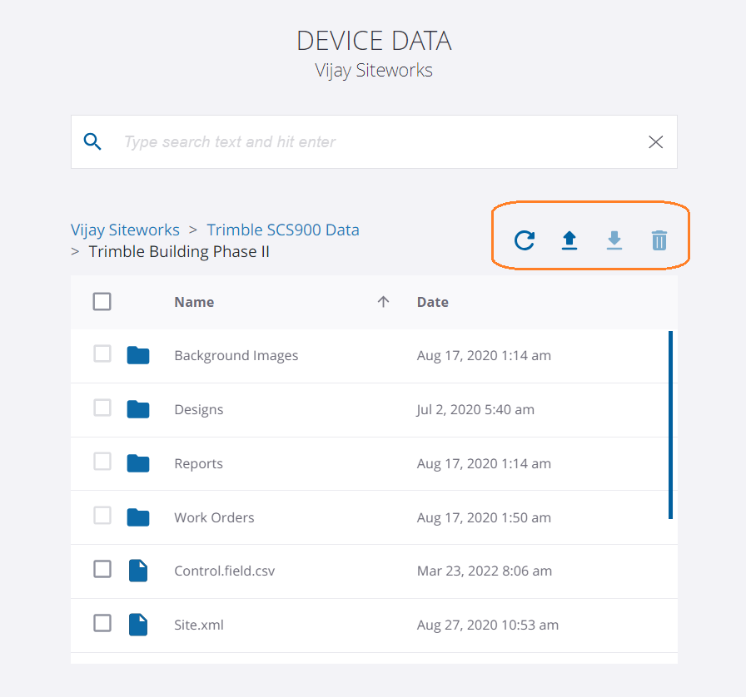The height and width of the screenshot is (697, 746).
Task: Select the Site.xml file name
Action: pyautogui.click(x=199, y=625)
